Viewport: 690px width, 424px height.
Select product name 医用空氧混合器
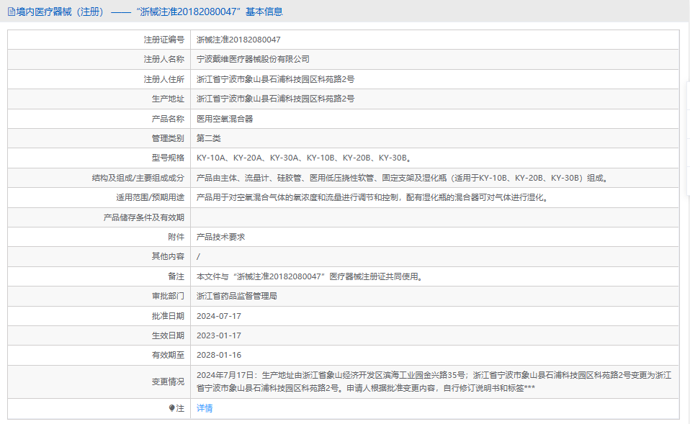(x=225, y=119)
